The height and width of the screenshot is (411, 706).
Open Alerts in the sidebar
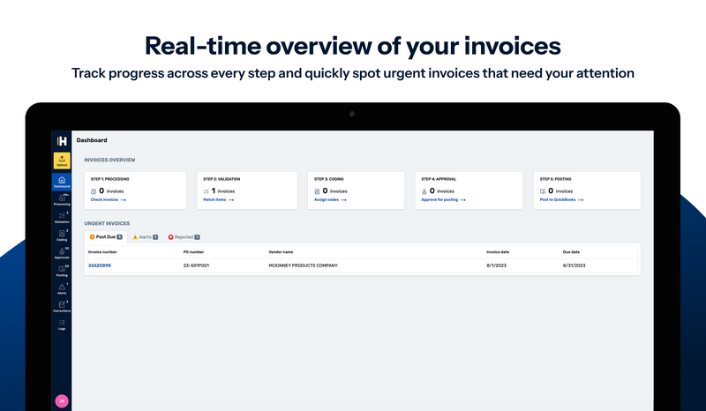coord(62,288)
